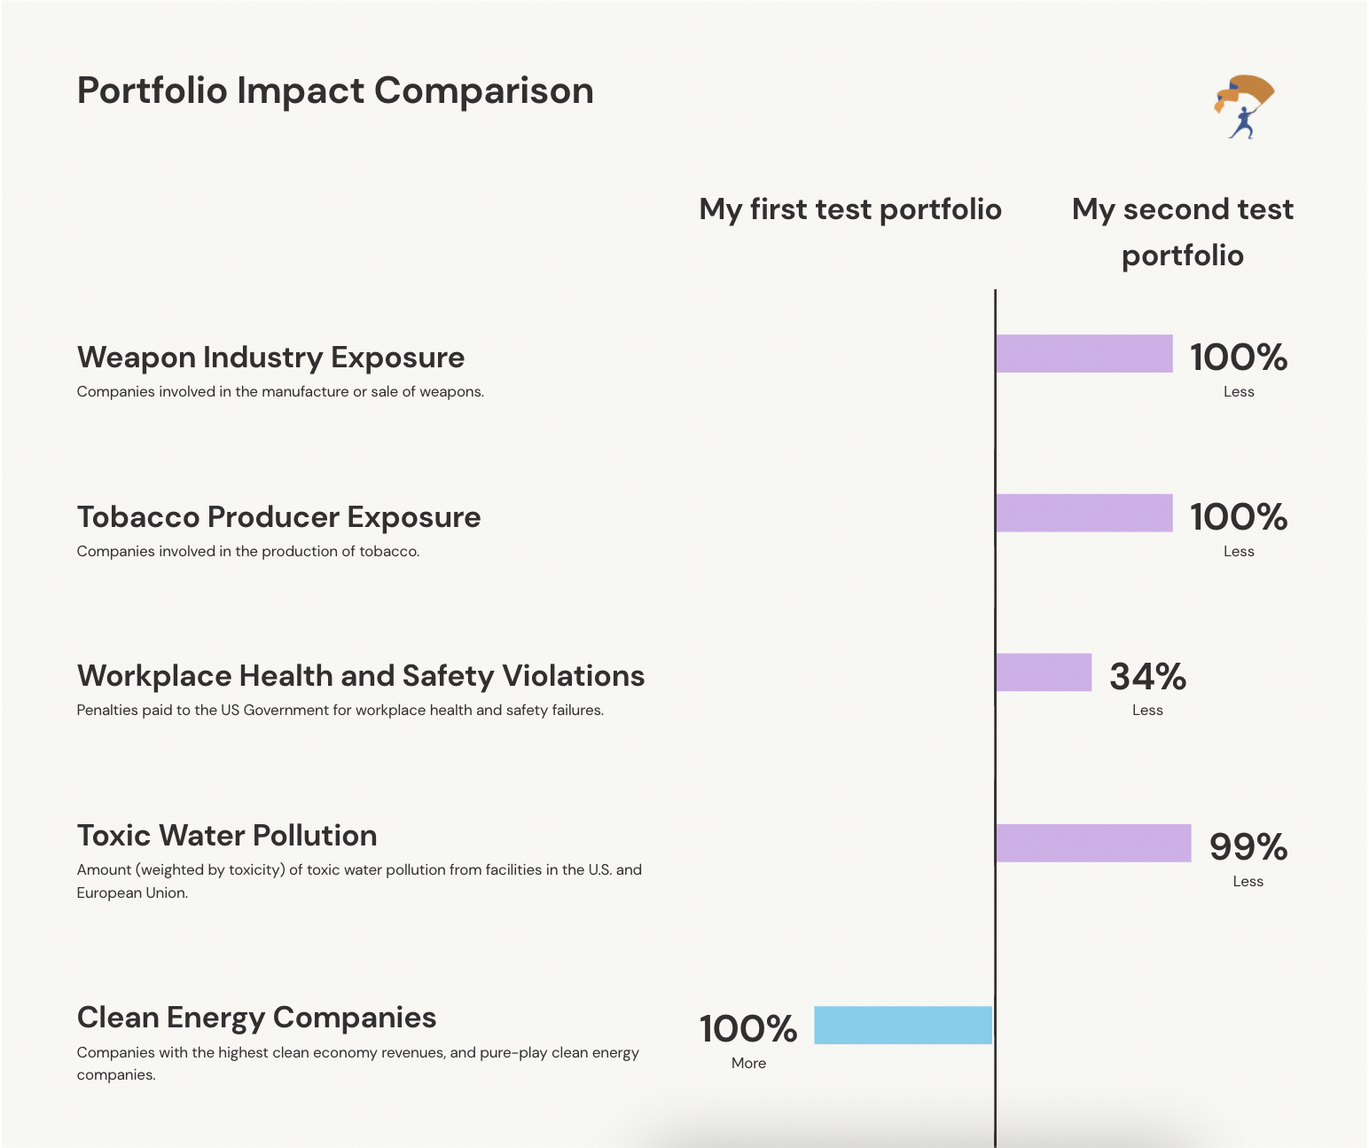Click the workplace penalties description text
1369x1148 pixels.
(x=340, y=710)
